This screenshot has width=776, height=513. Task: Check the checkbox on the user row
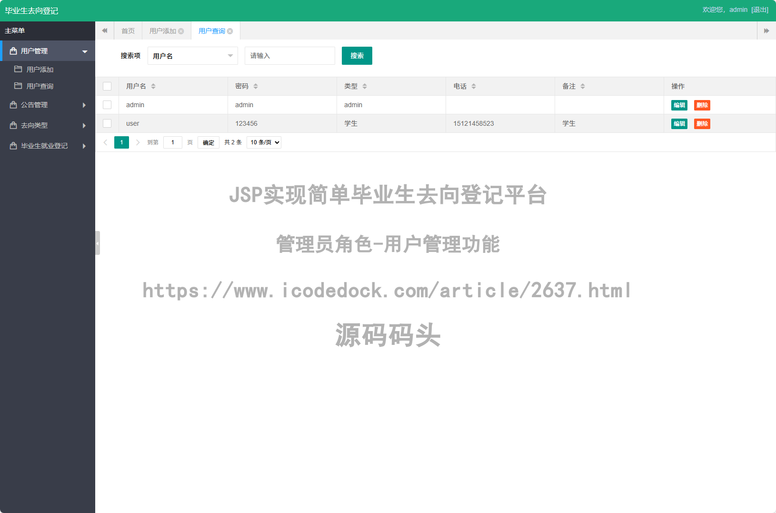point(107,123)
